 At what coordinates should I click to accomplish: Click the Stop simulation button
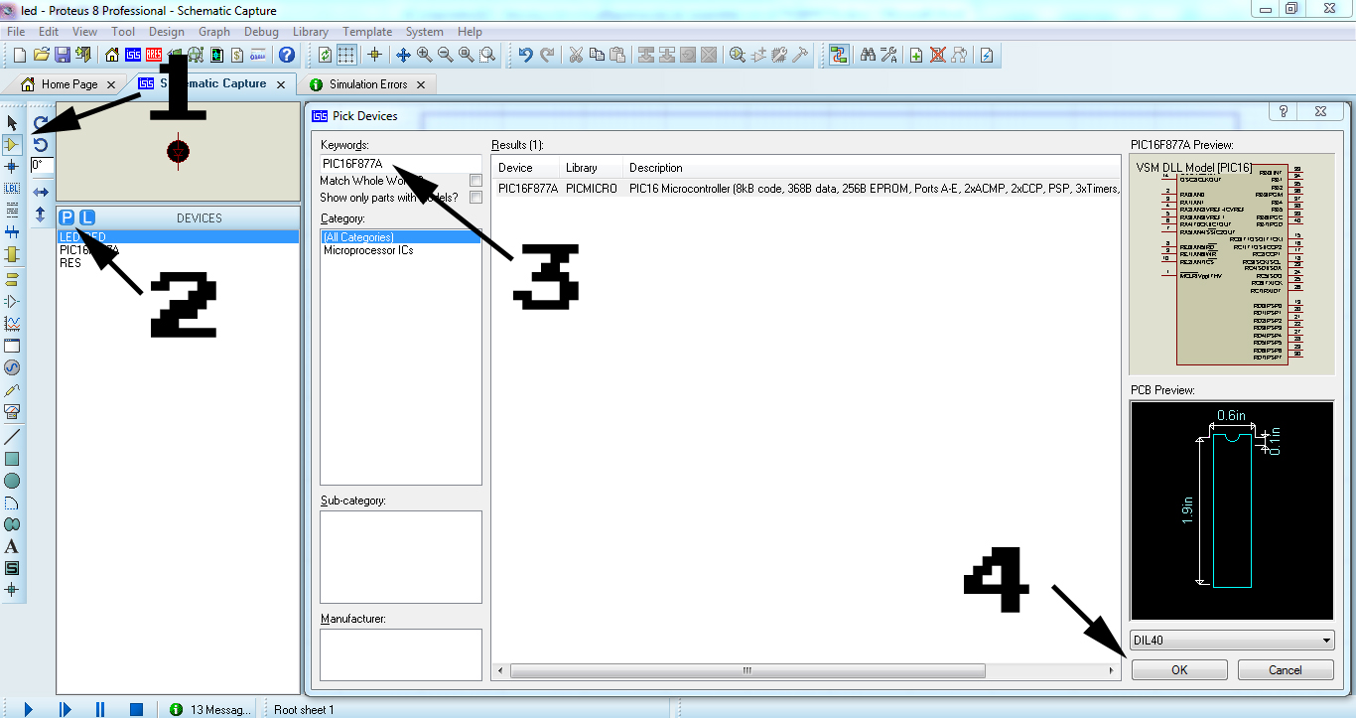click(136, 709)
